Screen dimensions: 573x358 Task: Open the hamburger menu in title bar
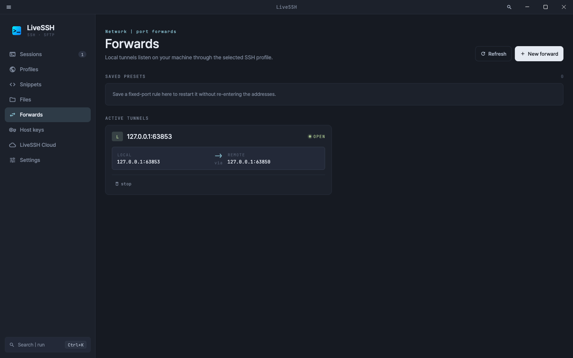pyautogui.click(x=9, y=7)
